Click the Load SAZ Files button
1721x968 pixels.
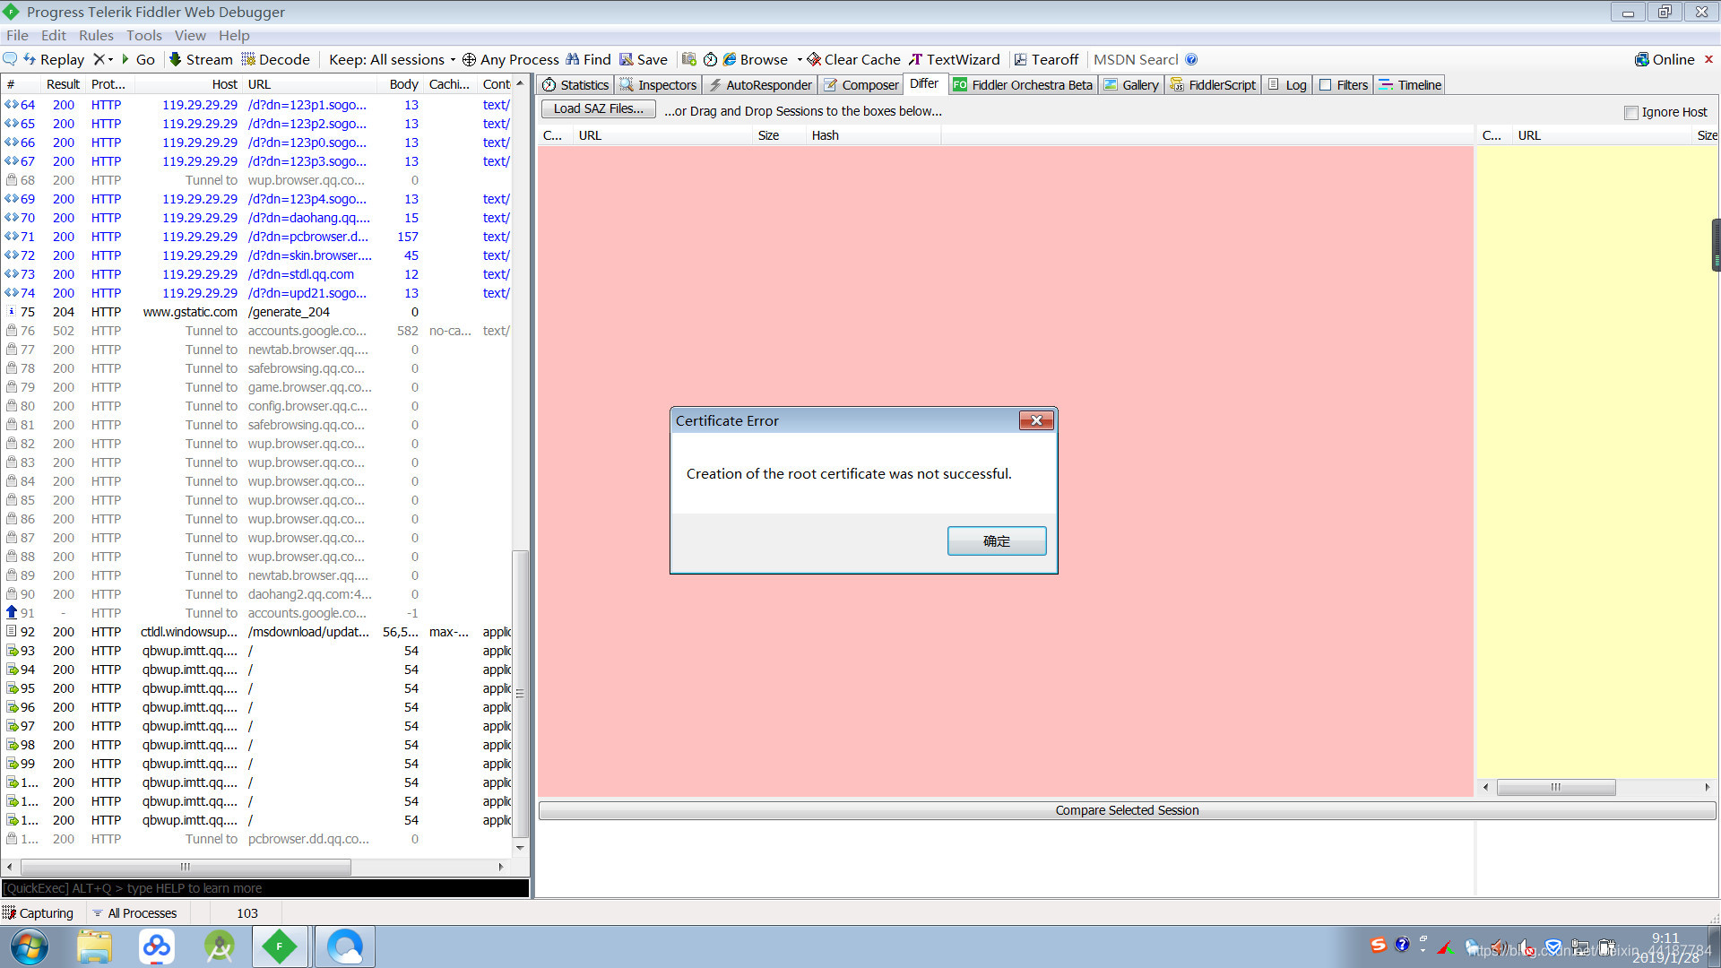pos(598,110)
